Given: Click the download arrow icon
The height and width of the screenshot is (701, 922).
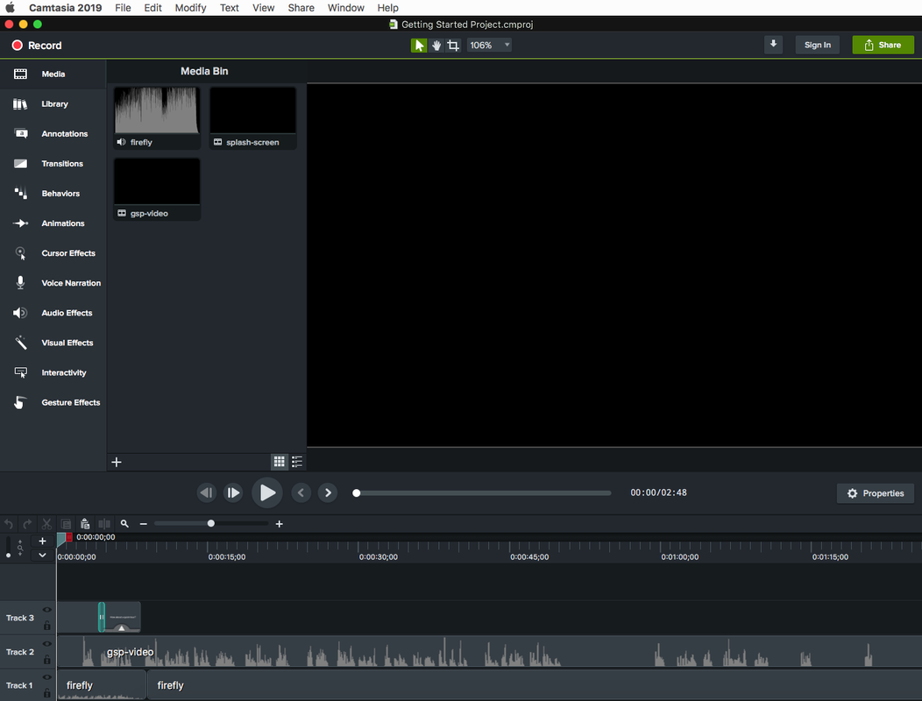Looking at the screenshot, I should click(x=773, y=45).
